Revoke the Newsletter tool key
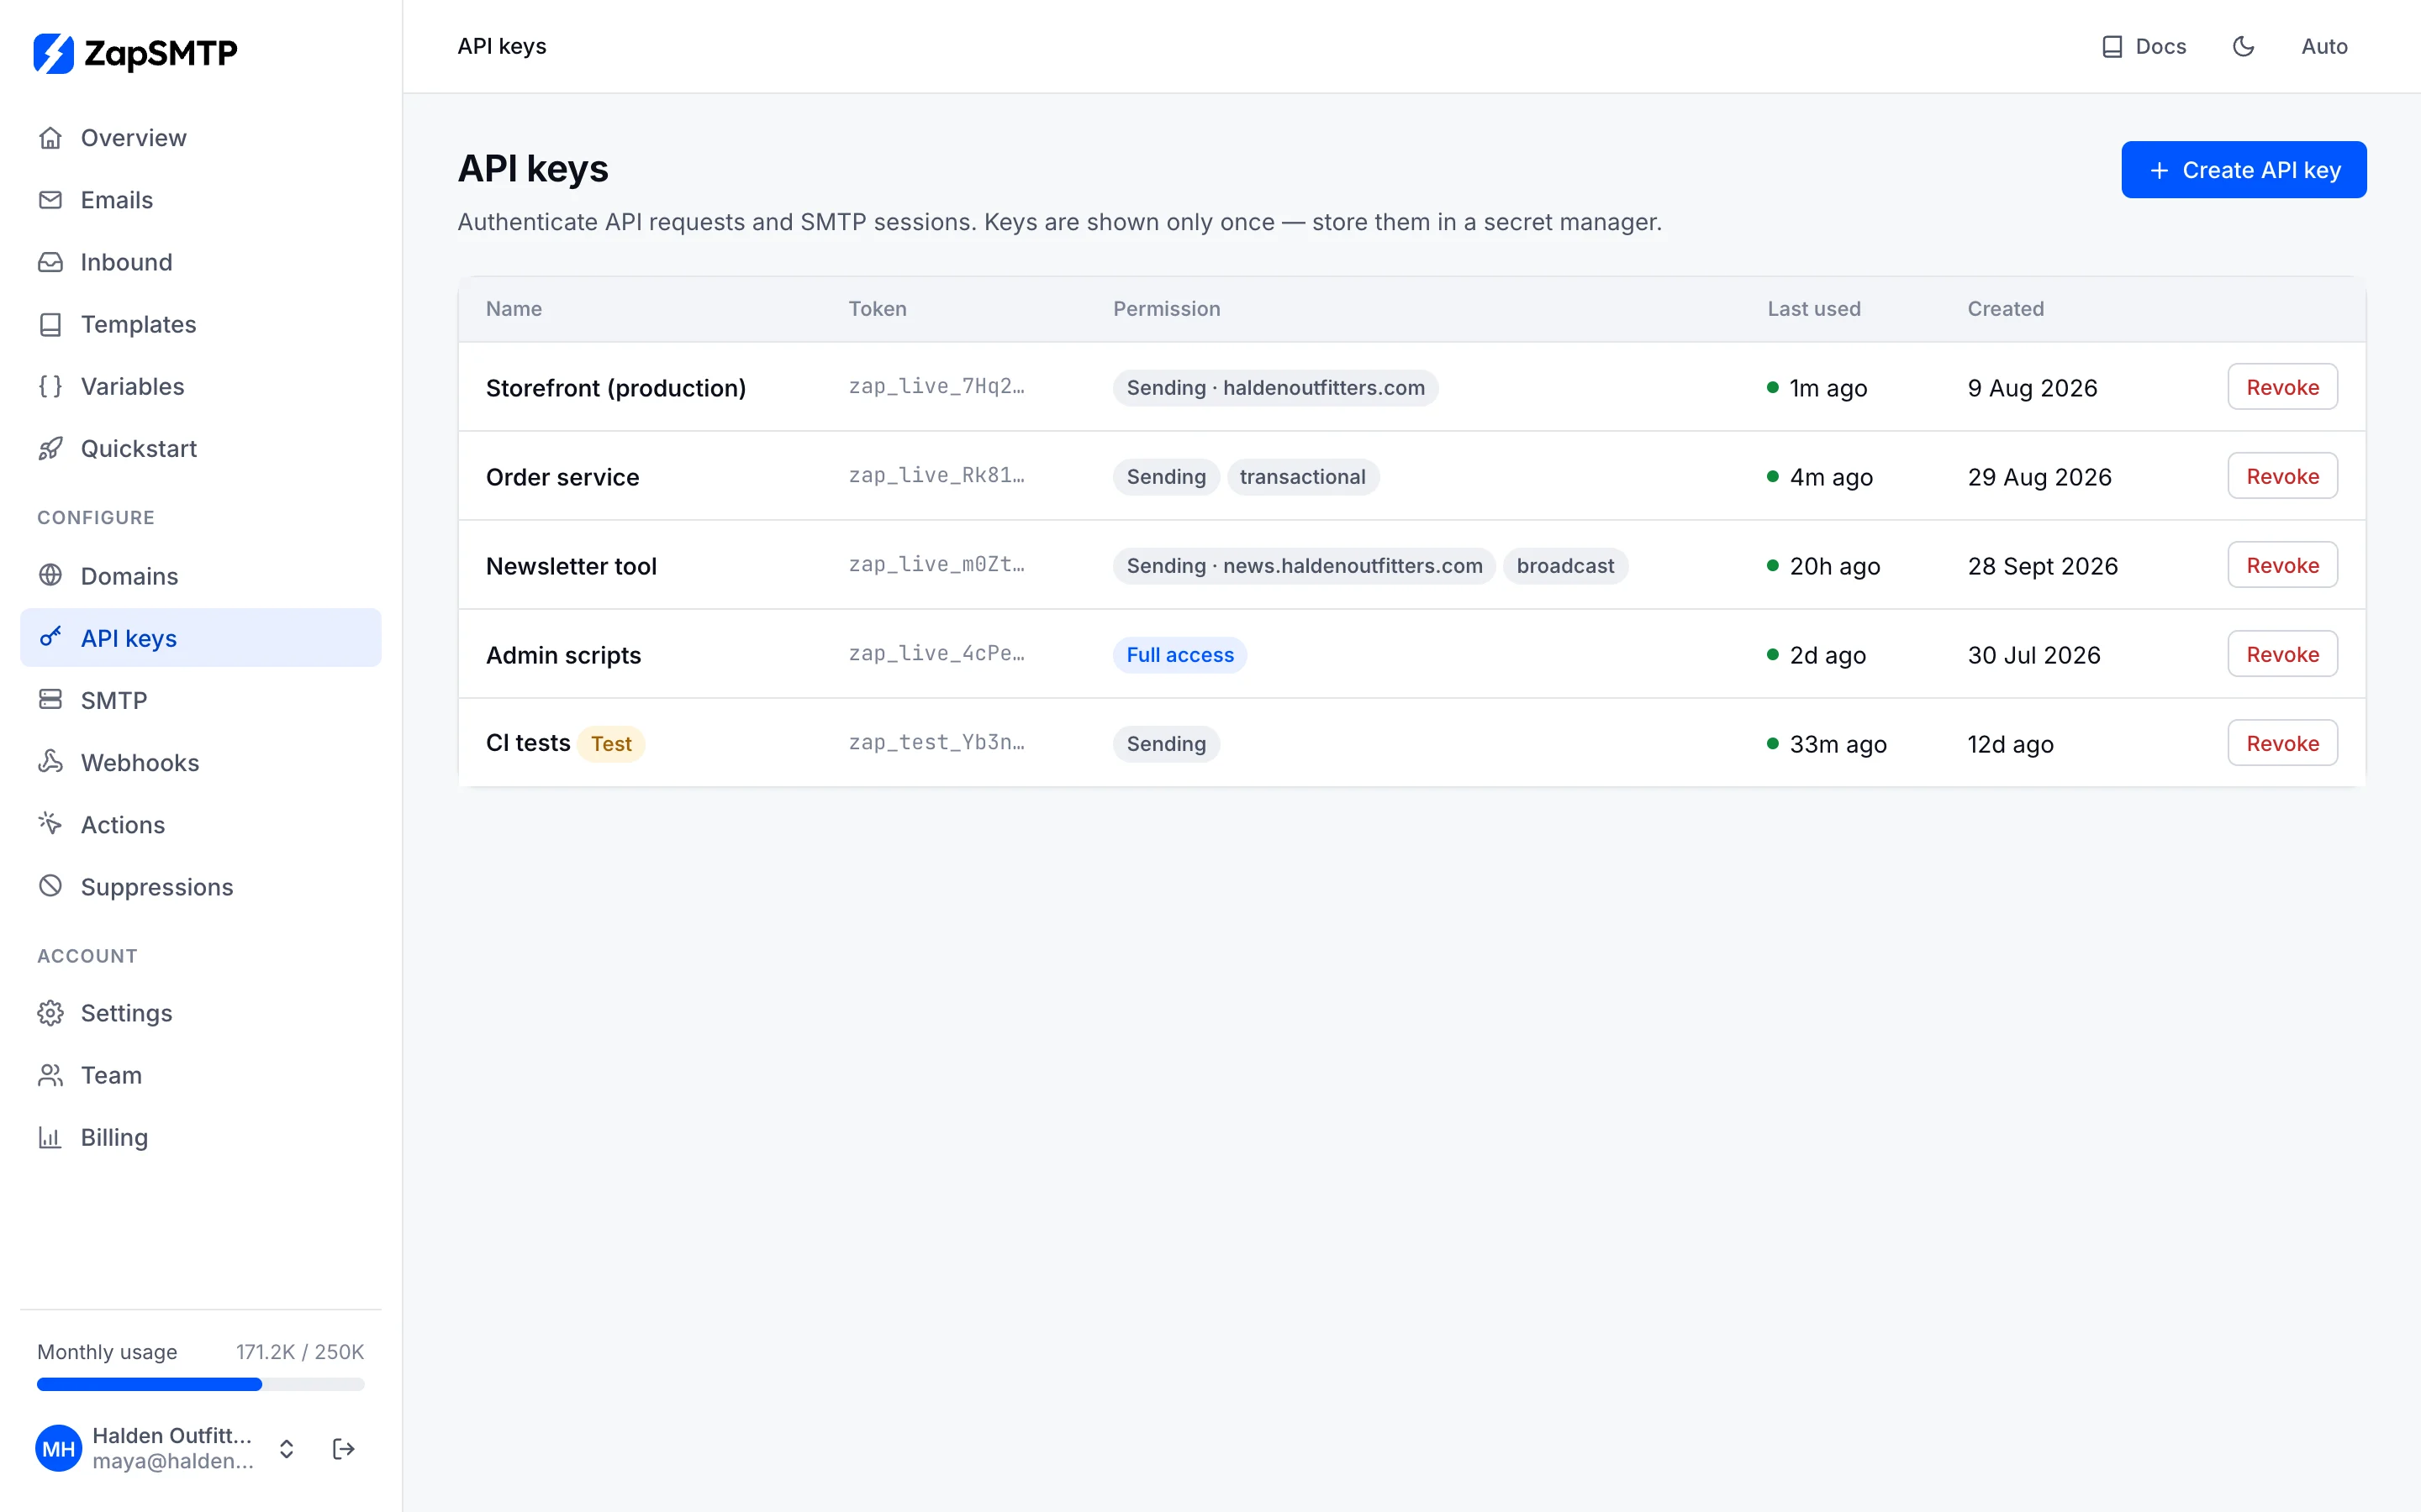Image resolution: width=2421 pixels, height=1512 pixels. (x=2282, y=565)
